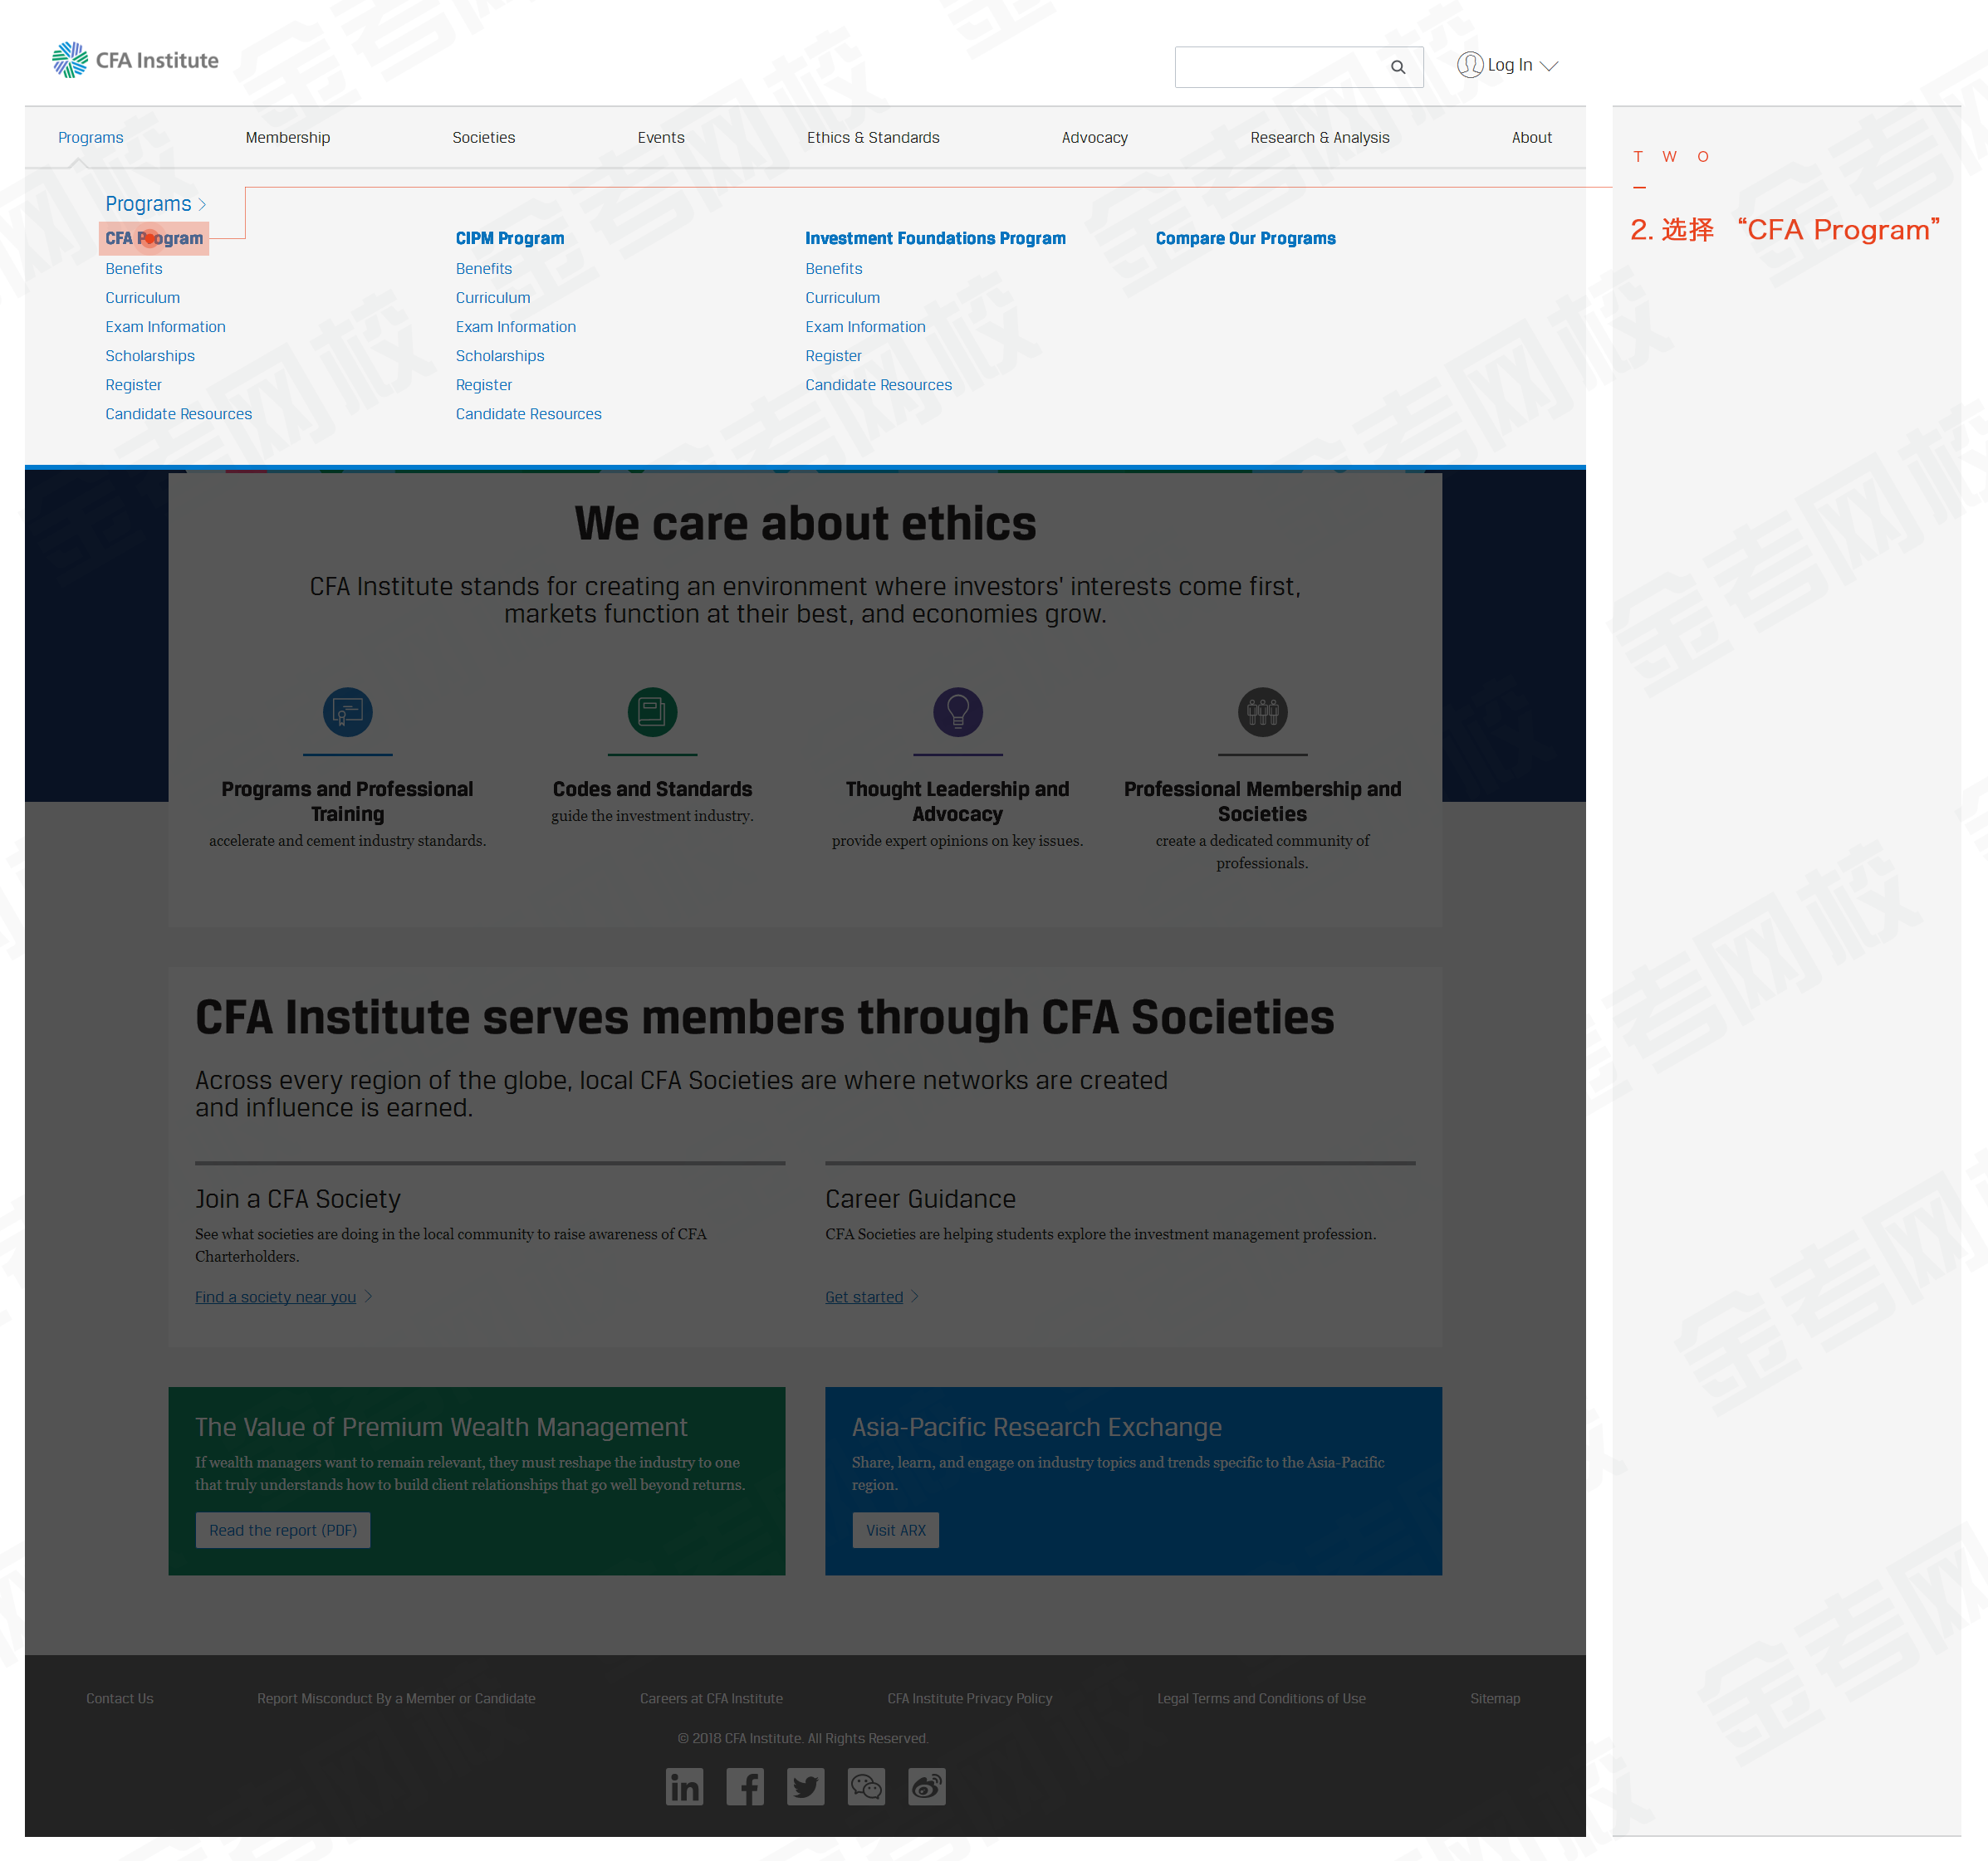
Task: Click the Programs heading in the mega menu
Action: pyautogui.click(x=148, y=204)
